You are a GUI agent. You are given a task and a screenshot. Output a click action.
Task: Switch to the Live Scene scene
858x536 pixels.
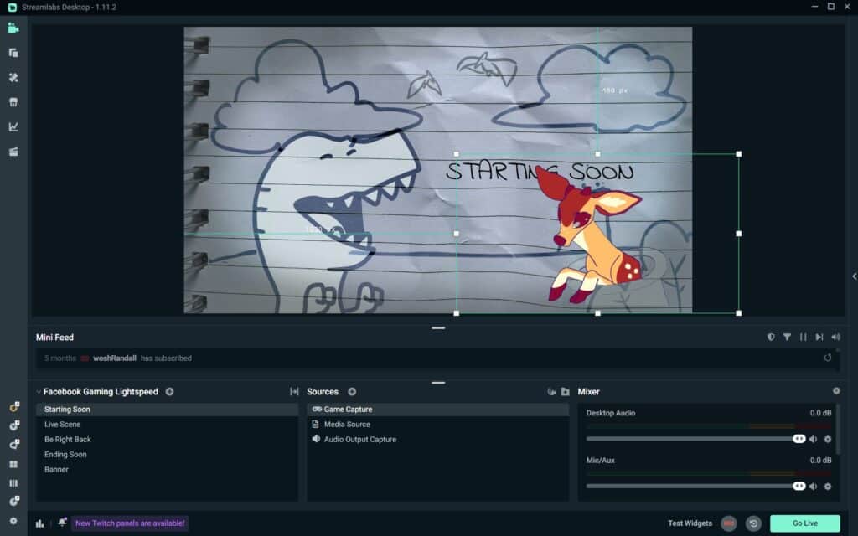tap(168, 425)
